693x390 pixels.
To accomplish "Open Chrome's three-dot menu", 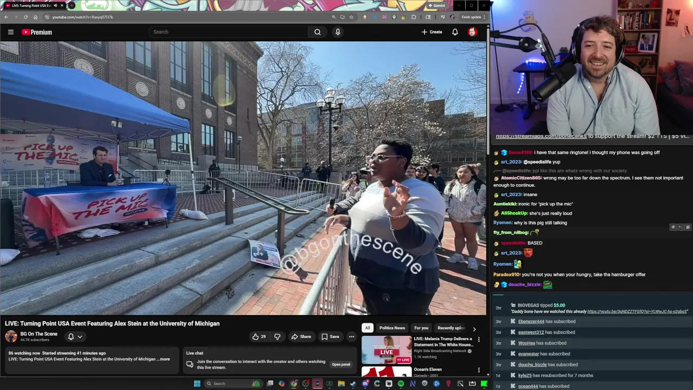I will point(484,17).
